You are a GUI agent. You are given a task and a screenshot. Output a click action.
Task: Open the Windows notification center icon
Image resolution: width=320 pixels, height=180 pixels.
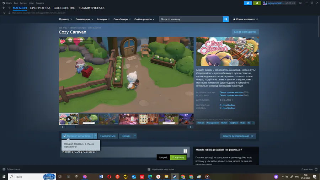point(315,176)
